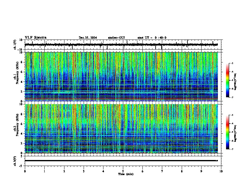Click time axis tick label "4"
The width and height of the screenshot is (249, 192).
(x=103, y=171)
